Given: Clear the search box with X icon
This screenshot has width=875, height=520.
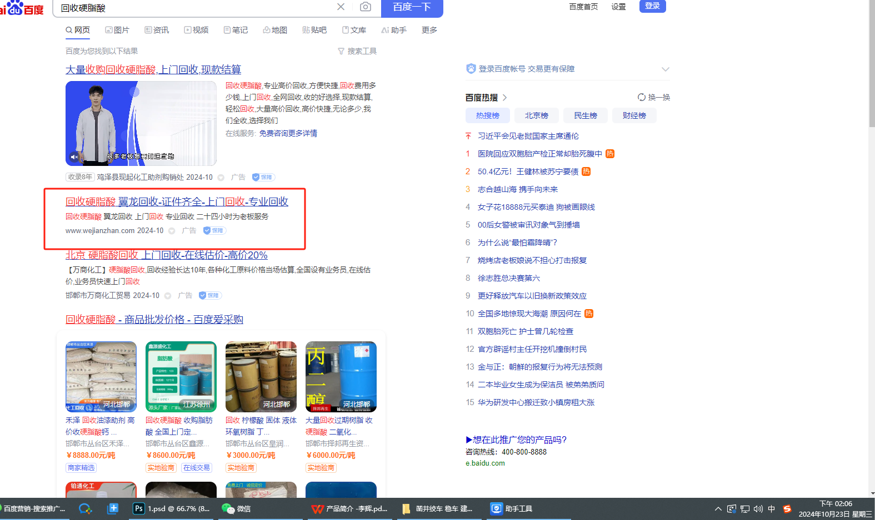Looking at the screenshot, I should [341, 7].
